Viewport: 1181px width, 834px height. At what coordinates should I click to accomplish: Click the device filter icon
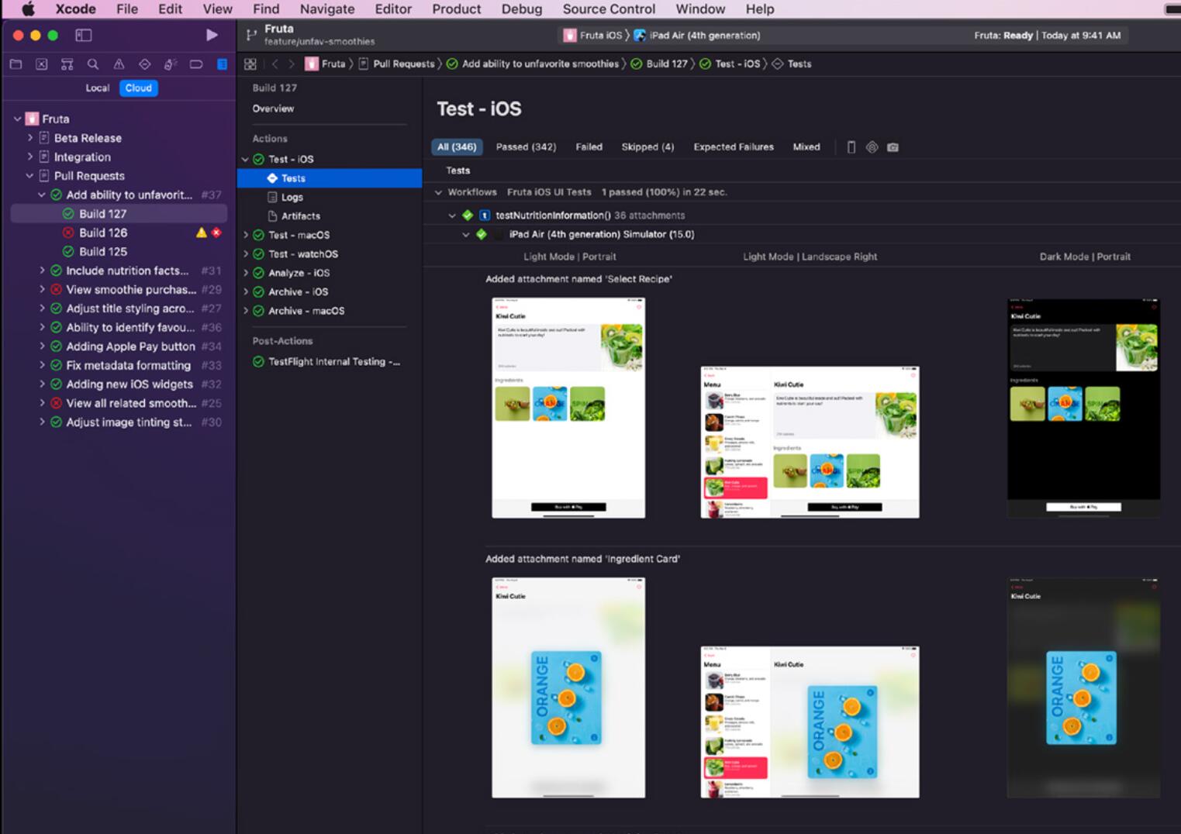pos(851,147)
